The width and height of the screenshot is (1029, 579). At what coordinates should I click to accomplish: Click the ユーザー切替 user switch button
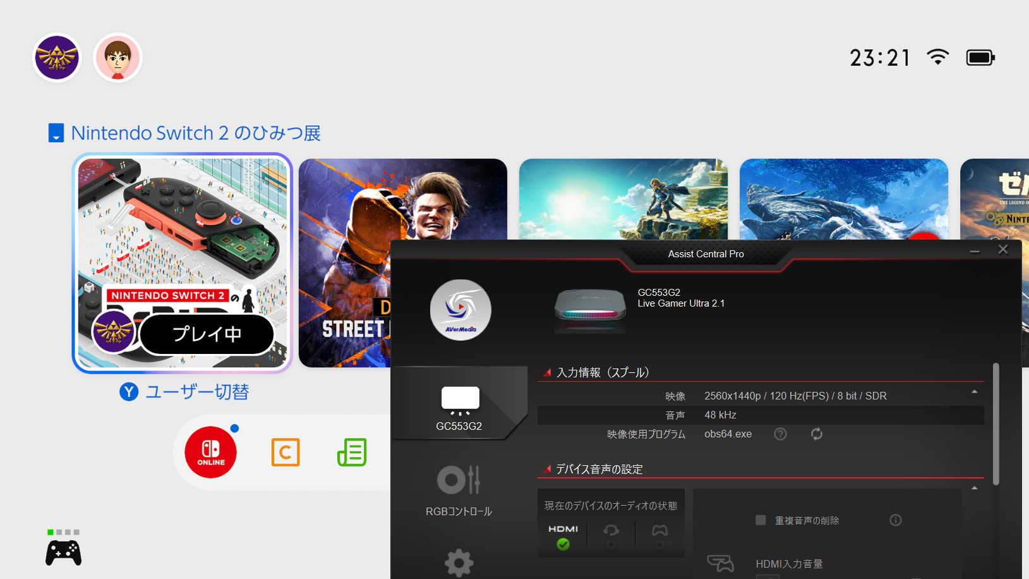(184, 393)
